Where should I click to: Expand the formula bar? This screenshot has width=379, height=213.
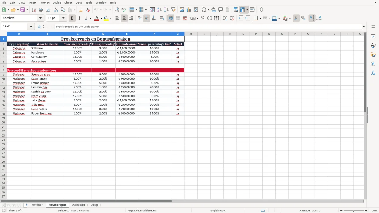364,27
